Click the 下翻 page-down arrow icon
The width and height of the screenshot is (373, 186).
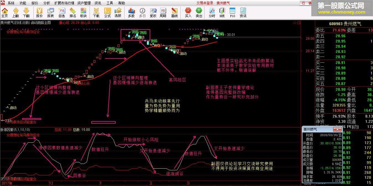click(26, 13)
